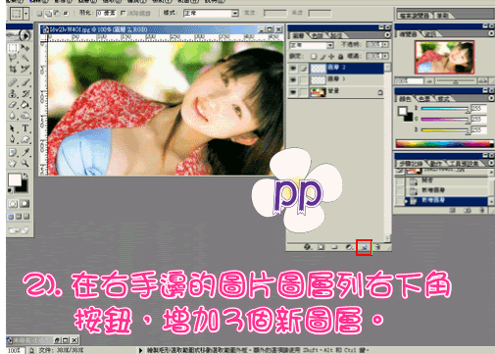Image resolution: width=495 pixels, height=354 pixels.
Task: Select the Magic Wand tool
Action: pos(25,59)
